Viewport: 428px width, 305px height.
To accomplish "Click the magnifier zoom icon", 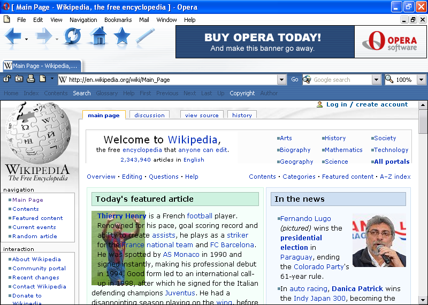I will 389,79.
